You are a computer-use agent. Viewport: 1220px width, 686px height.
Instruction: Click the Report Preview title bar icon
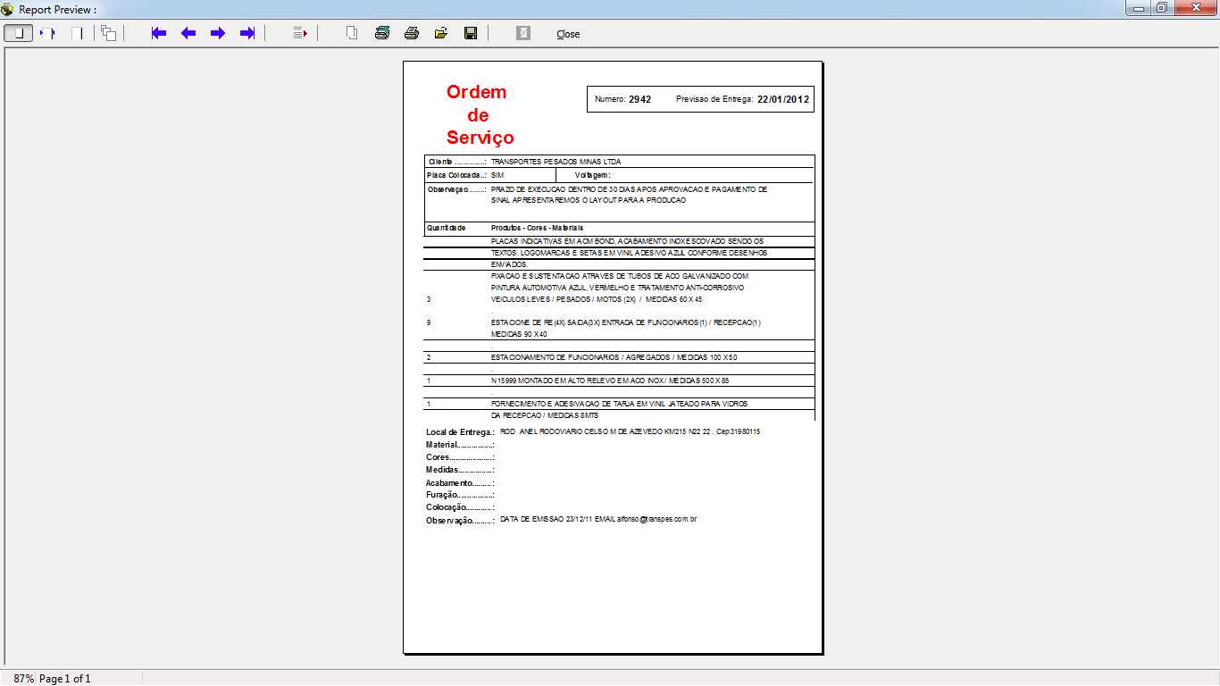click(x=8, y=9)
